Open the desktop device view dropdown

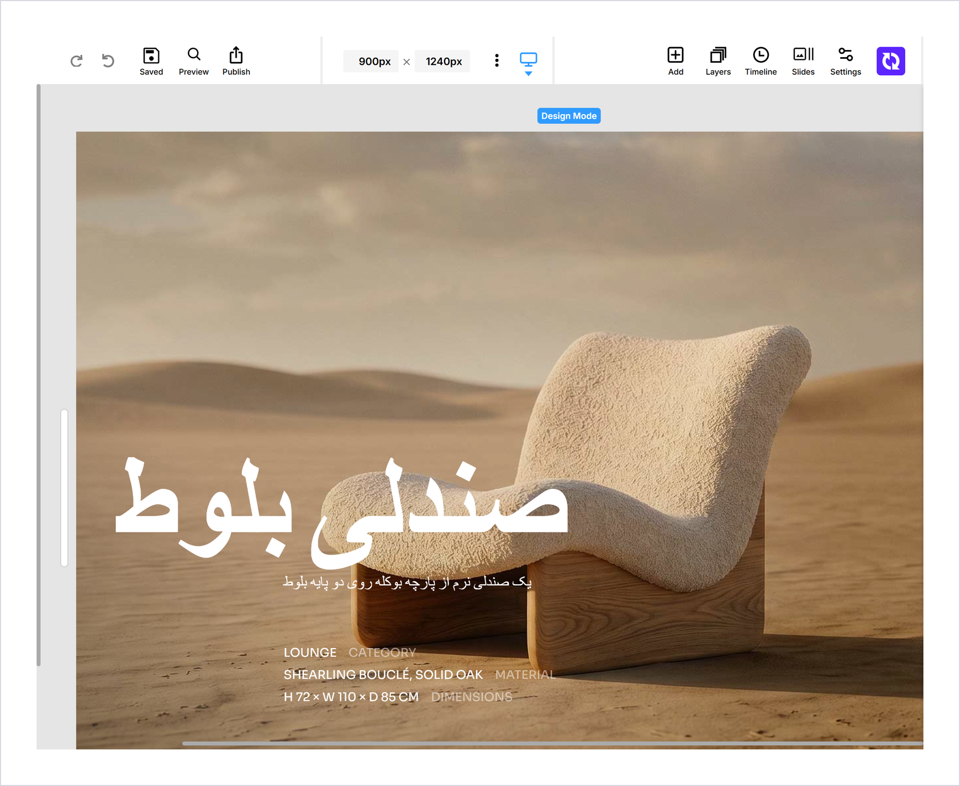pos(528,64)
